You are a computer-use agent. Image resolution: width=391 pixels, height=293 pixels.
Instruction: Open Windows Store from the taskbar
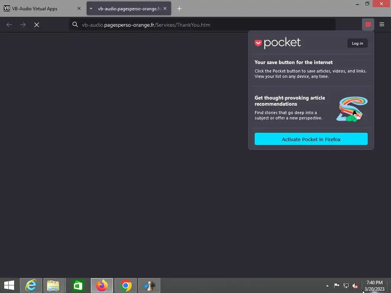tap(78, 285)
